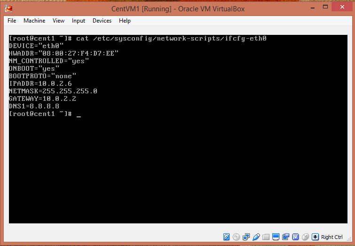This screenshot has width=355, height=246.
Task: Open the Machine menu
Action: pos(34,21)
